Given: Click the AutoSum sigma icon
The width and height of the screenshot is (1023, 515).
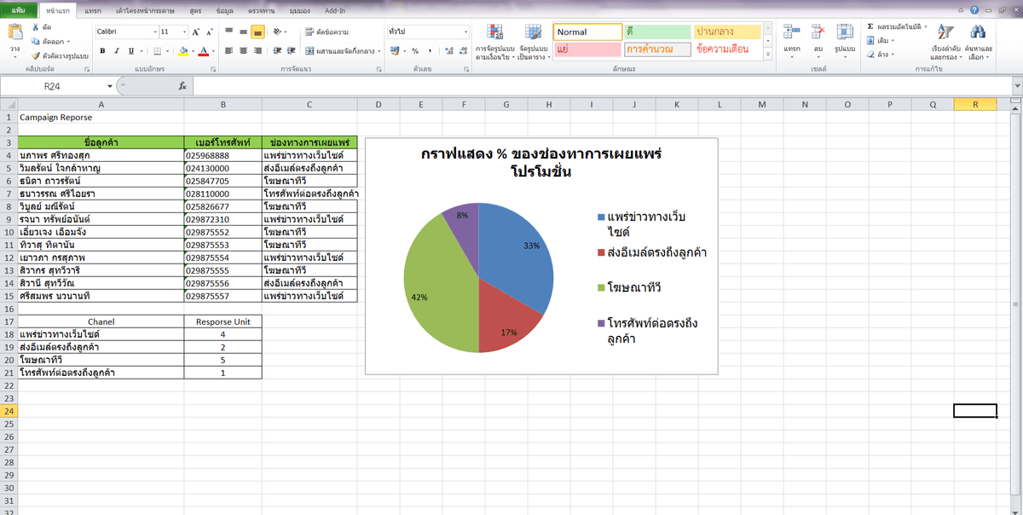Looking at the screenshot, I should tap(870, 27).
